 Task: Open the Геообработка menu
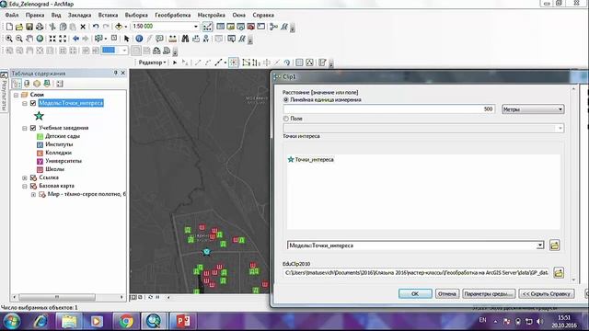click(172, 15)
